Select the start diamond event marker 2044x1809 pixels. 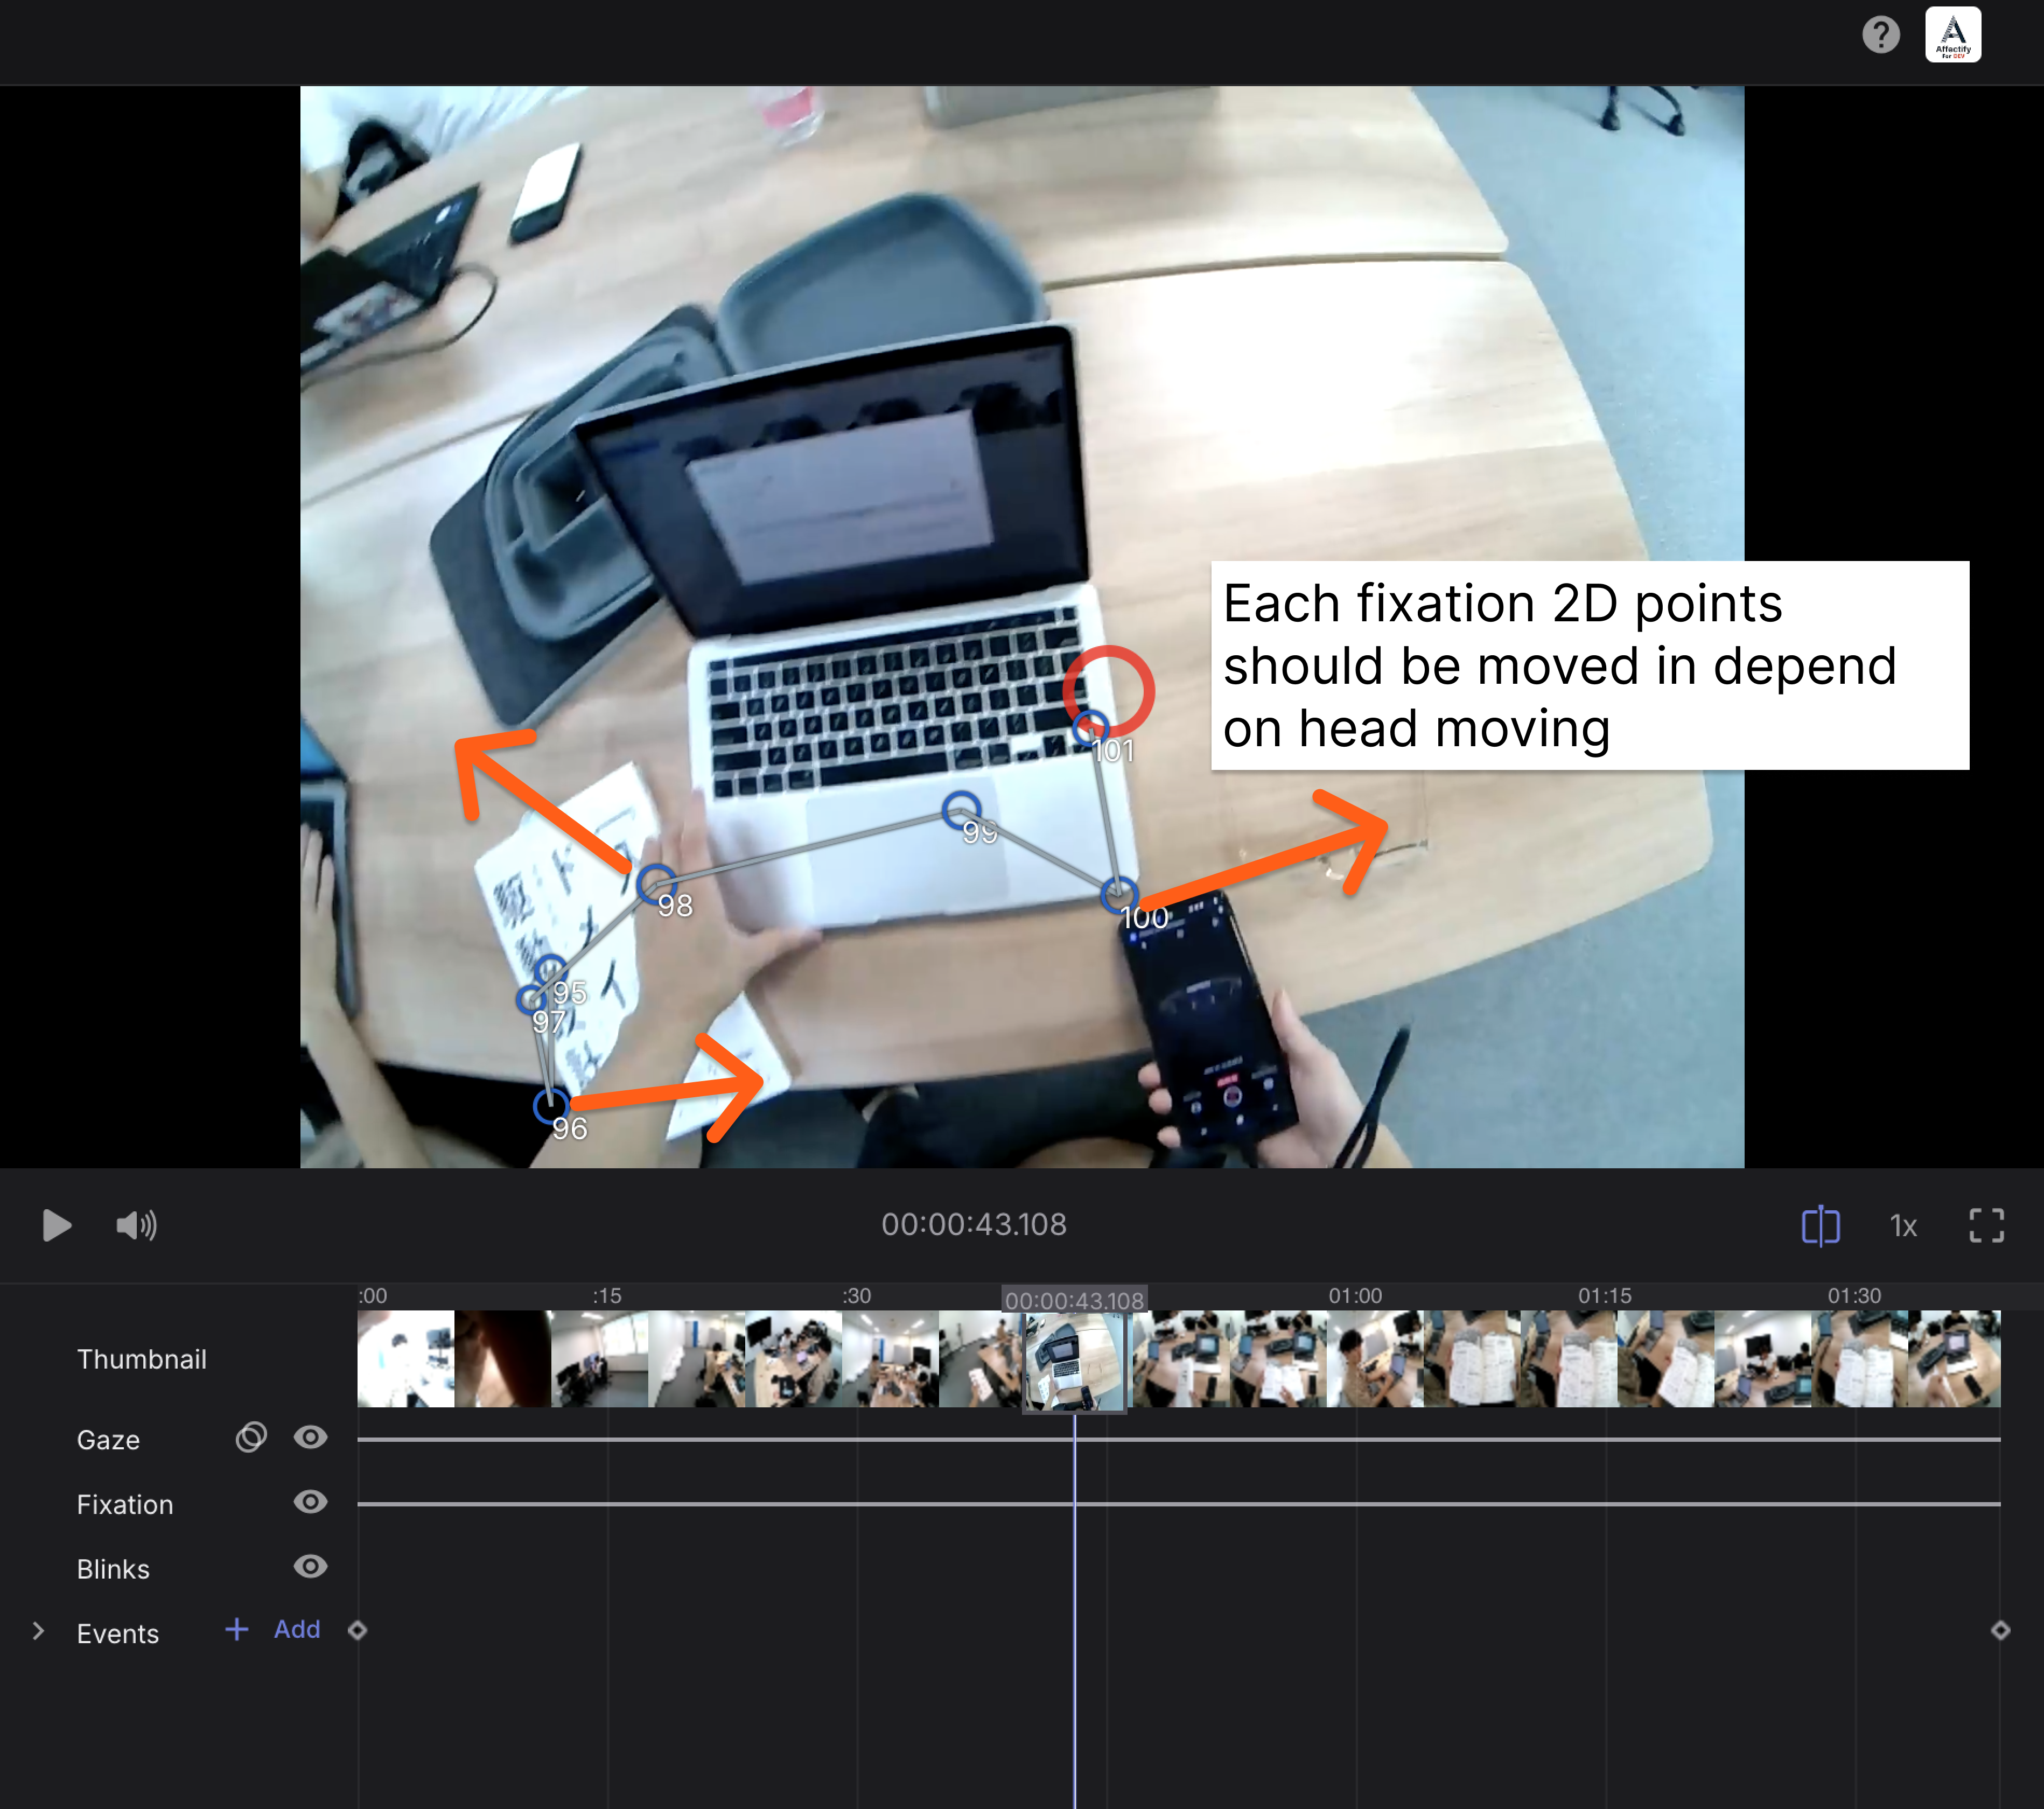point(357,1631)
